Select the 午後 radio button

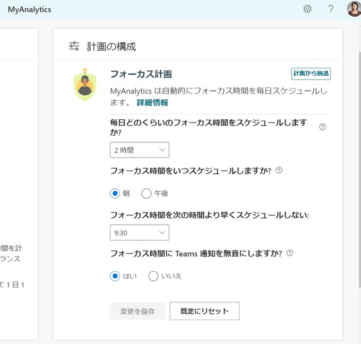pos(147,193)
